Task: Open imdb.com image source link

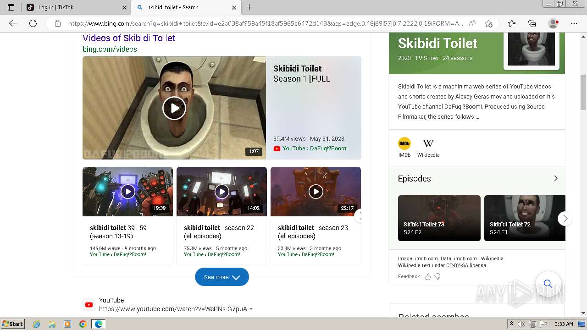Action: point(426,258)
